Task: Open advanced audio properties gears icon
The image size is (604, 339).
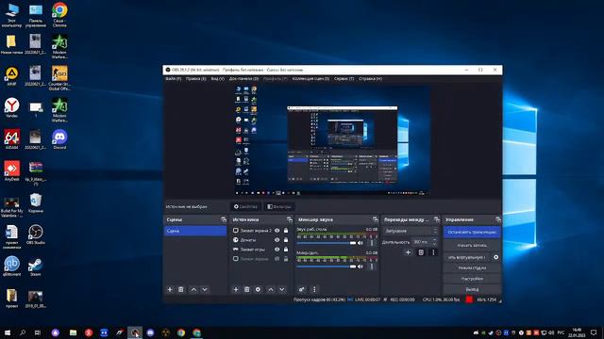Action: [302, 289]
